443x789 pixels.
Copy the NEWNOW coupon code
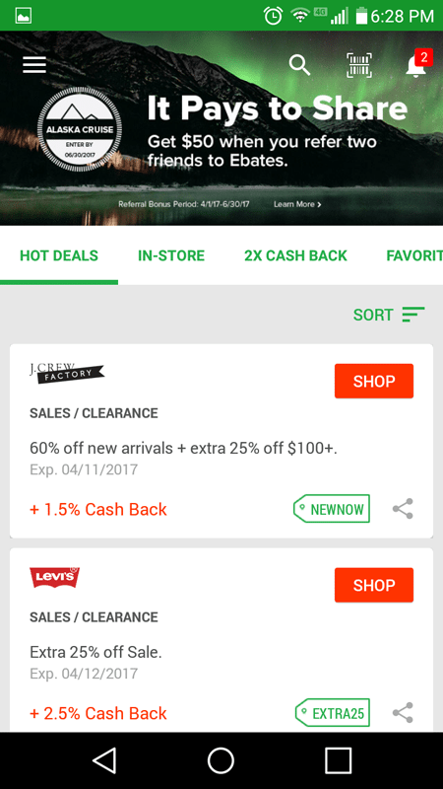332,509
